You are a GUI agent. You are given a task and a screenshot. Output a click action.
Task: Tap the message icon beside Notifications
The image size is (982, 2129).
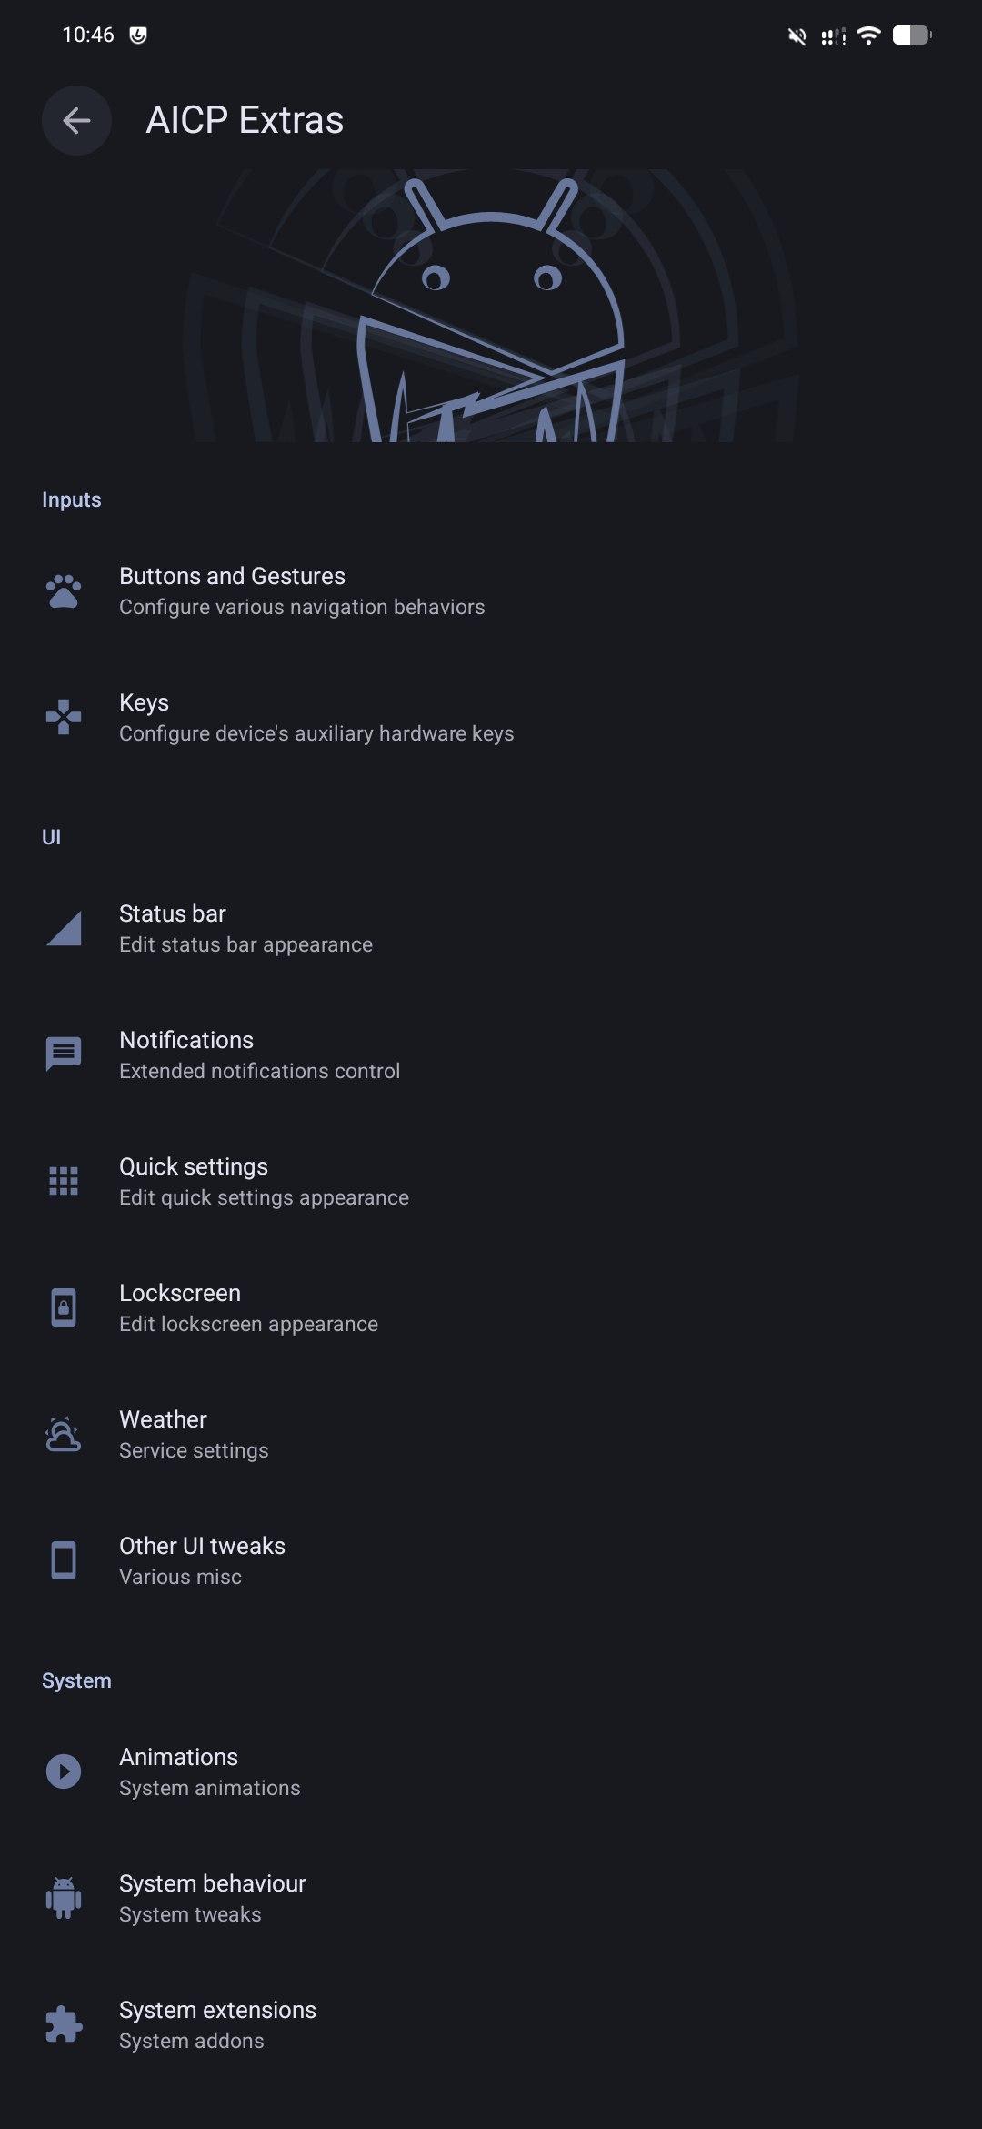tap(64, 1055)
